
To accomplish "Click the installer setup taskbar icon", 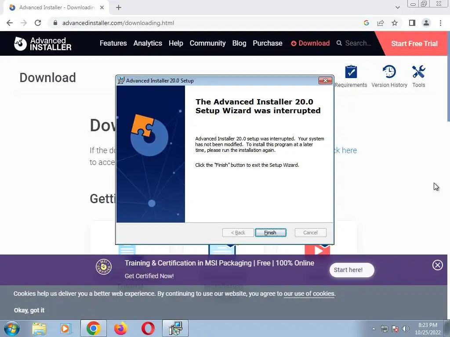I will tap(175, 328).
